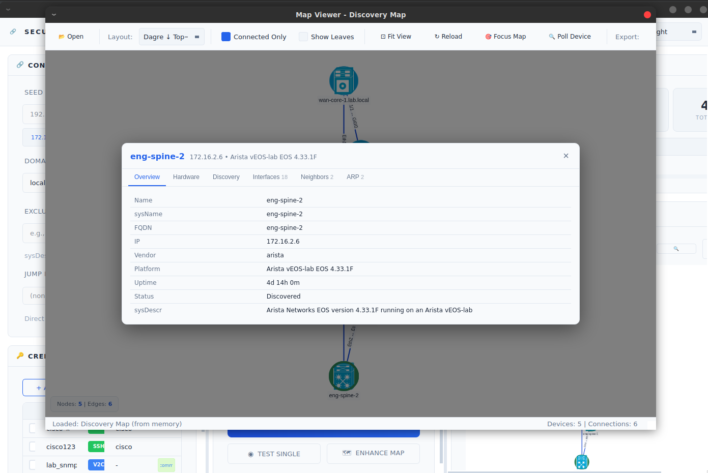
Task: Click the IP value 172.16.2.6
Action: [x=283, y=242]
